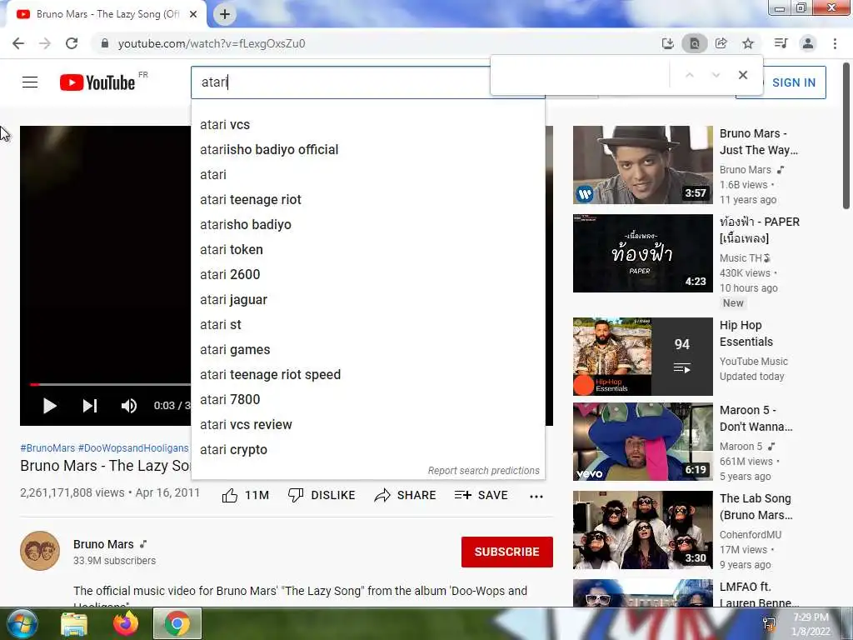The height and width of the screenshot is (640, 853).
Task: Open the Thai PAPER lyric video thumbnail
Action: (x=642, y=253)
